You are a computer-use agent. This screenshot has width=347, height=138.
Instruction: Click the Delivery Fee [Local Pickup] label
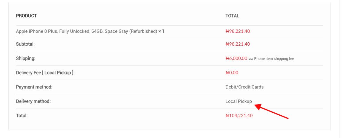point(45,73)
